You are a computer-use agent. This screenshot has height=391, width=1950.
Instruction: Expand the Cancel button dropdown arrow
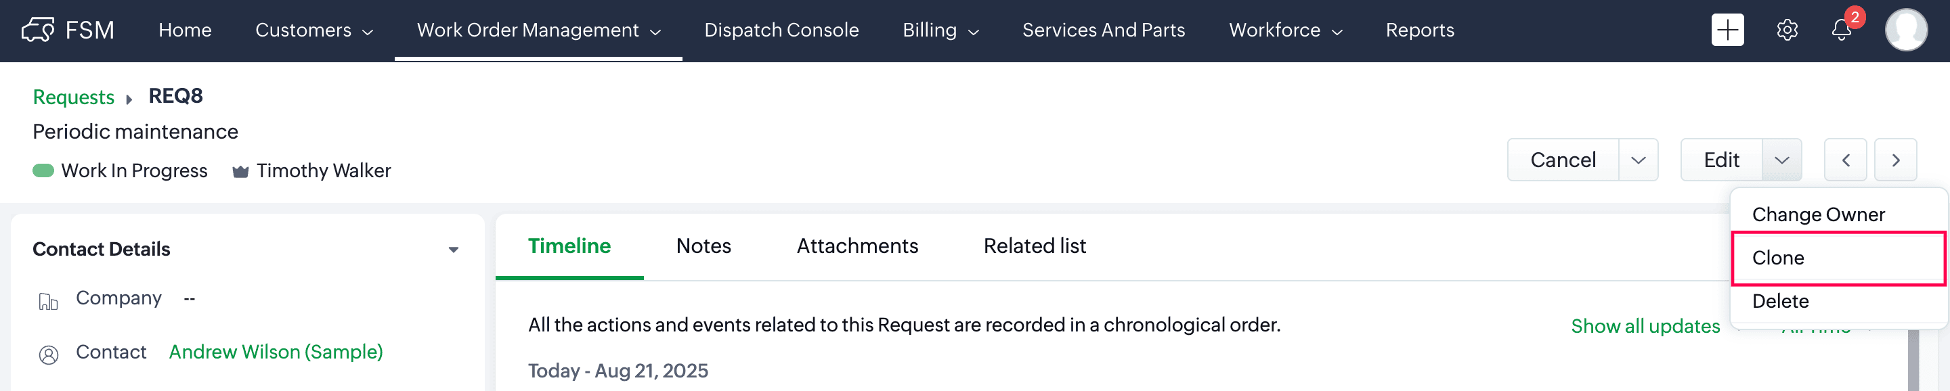click(1638, 160)
